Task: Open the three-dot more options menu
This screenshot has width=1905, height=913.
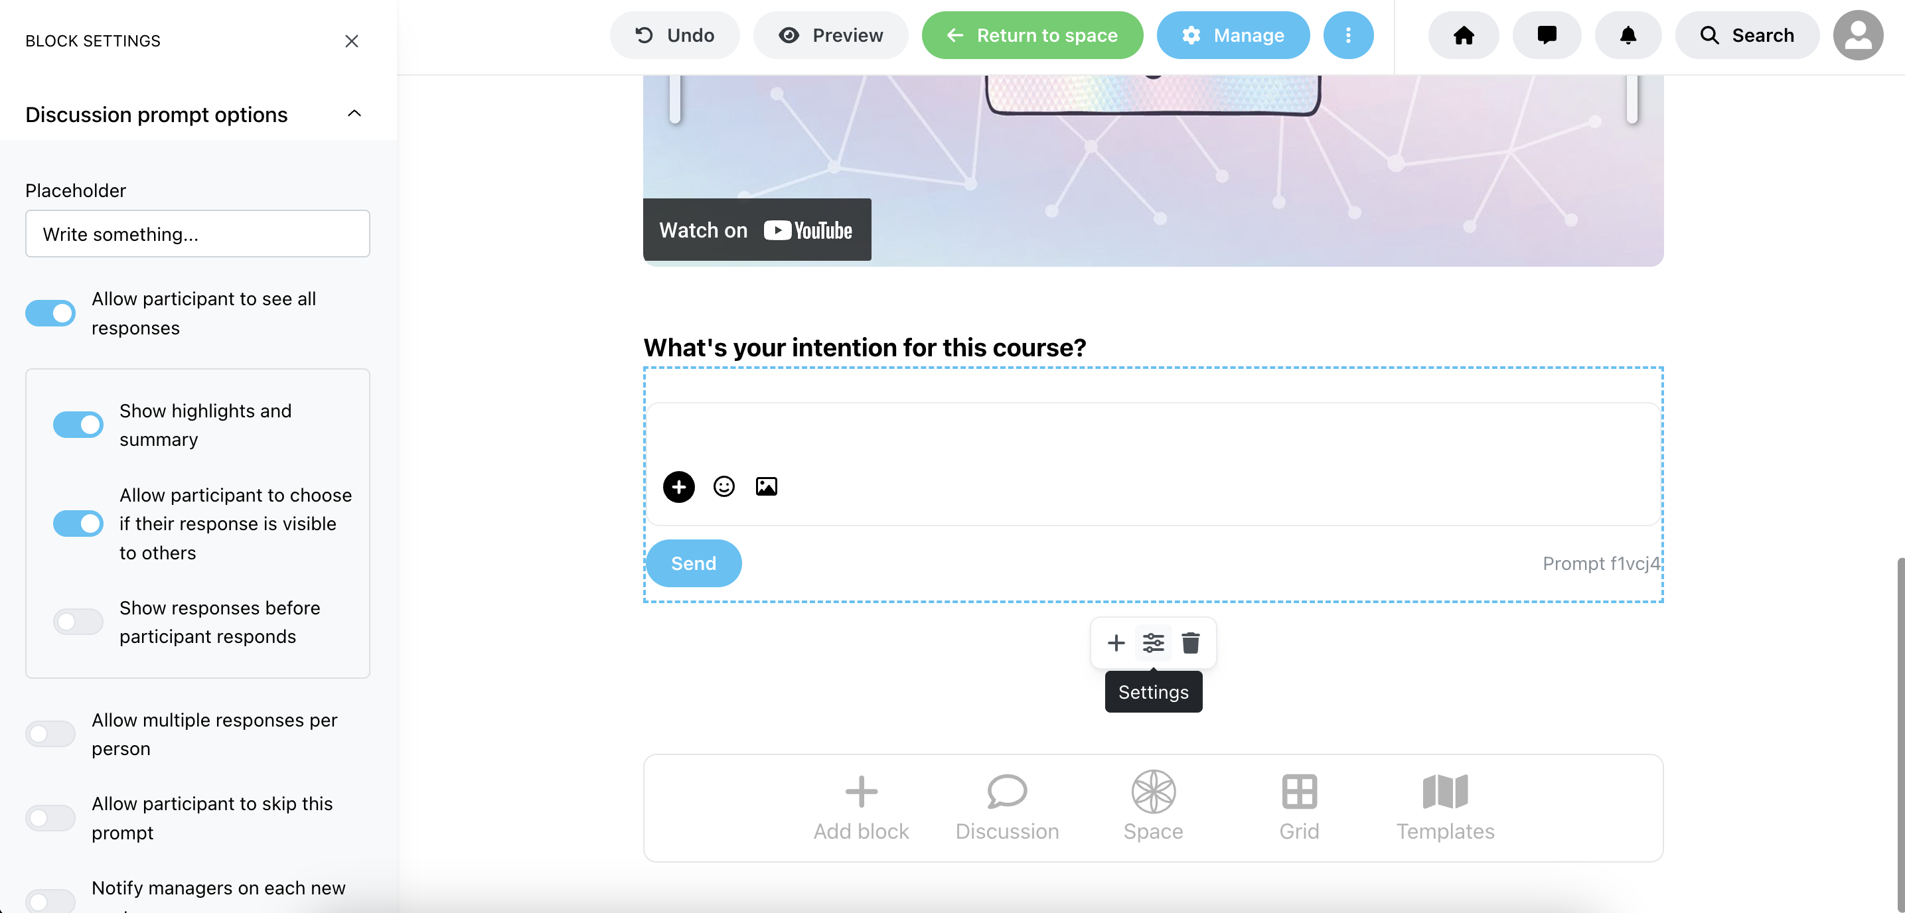Action: [x=1348, y=35]
